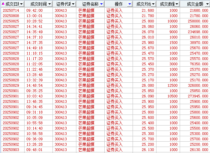
Task: Click the quantity cell 1500
Action: pyautogui.click(x=173, y=43)
